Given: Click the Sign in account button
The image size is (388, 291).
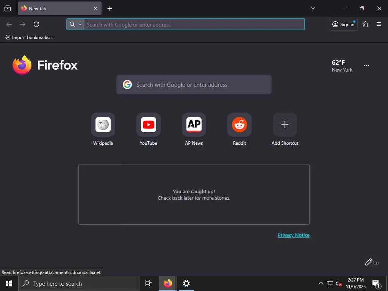Looking at the screenshot, I should [x=343, y=24].
